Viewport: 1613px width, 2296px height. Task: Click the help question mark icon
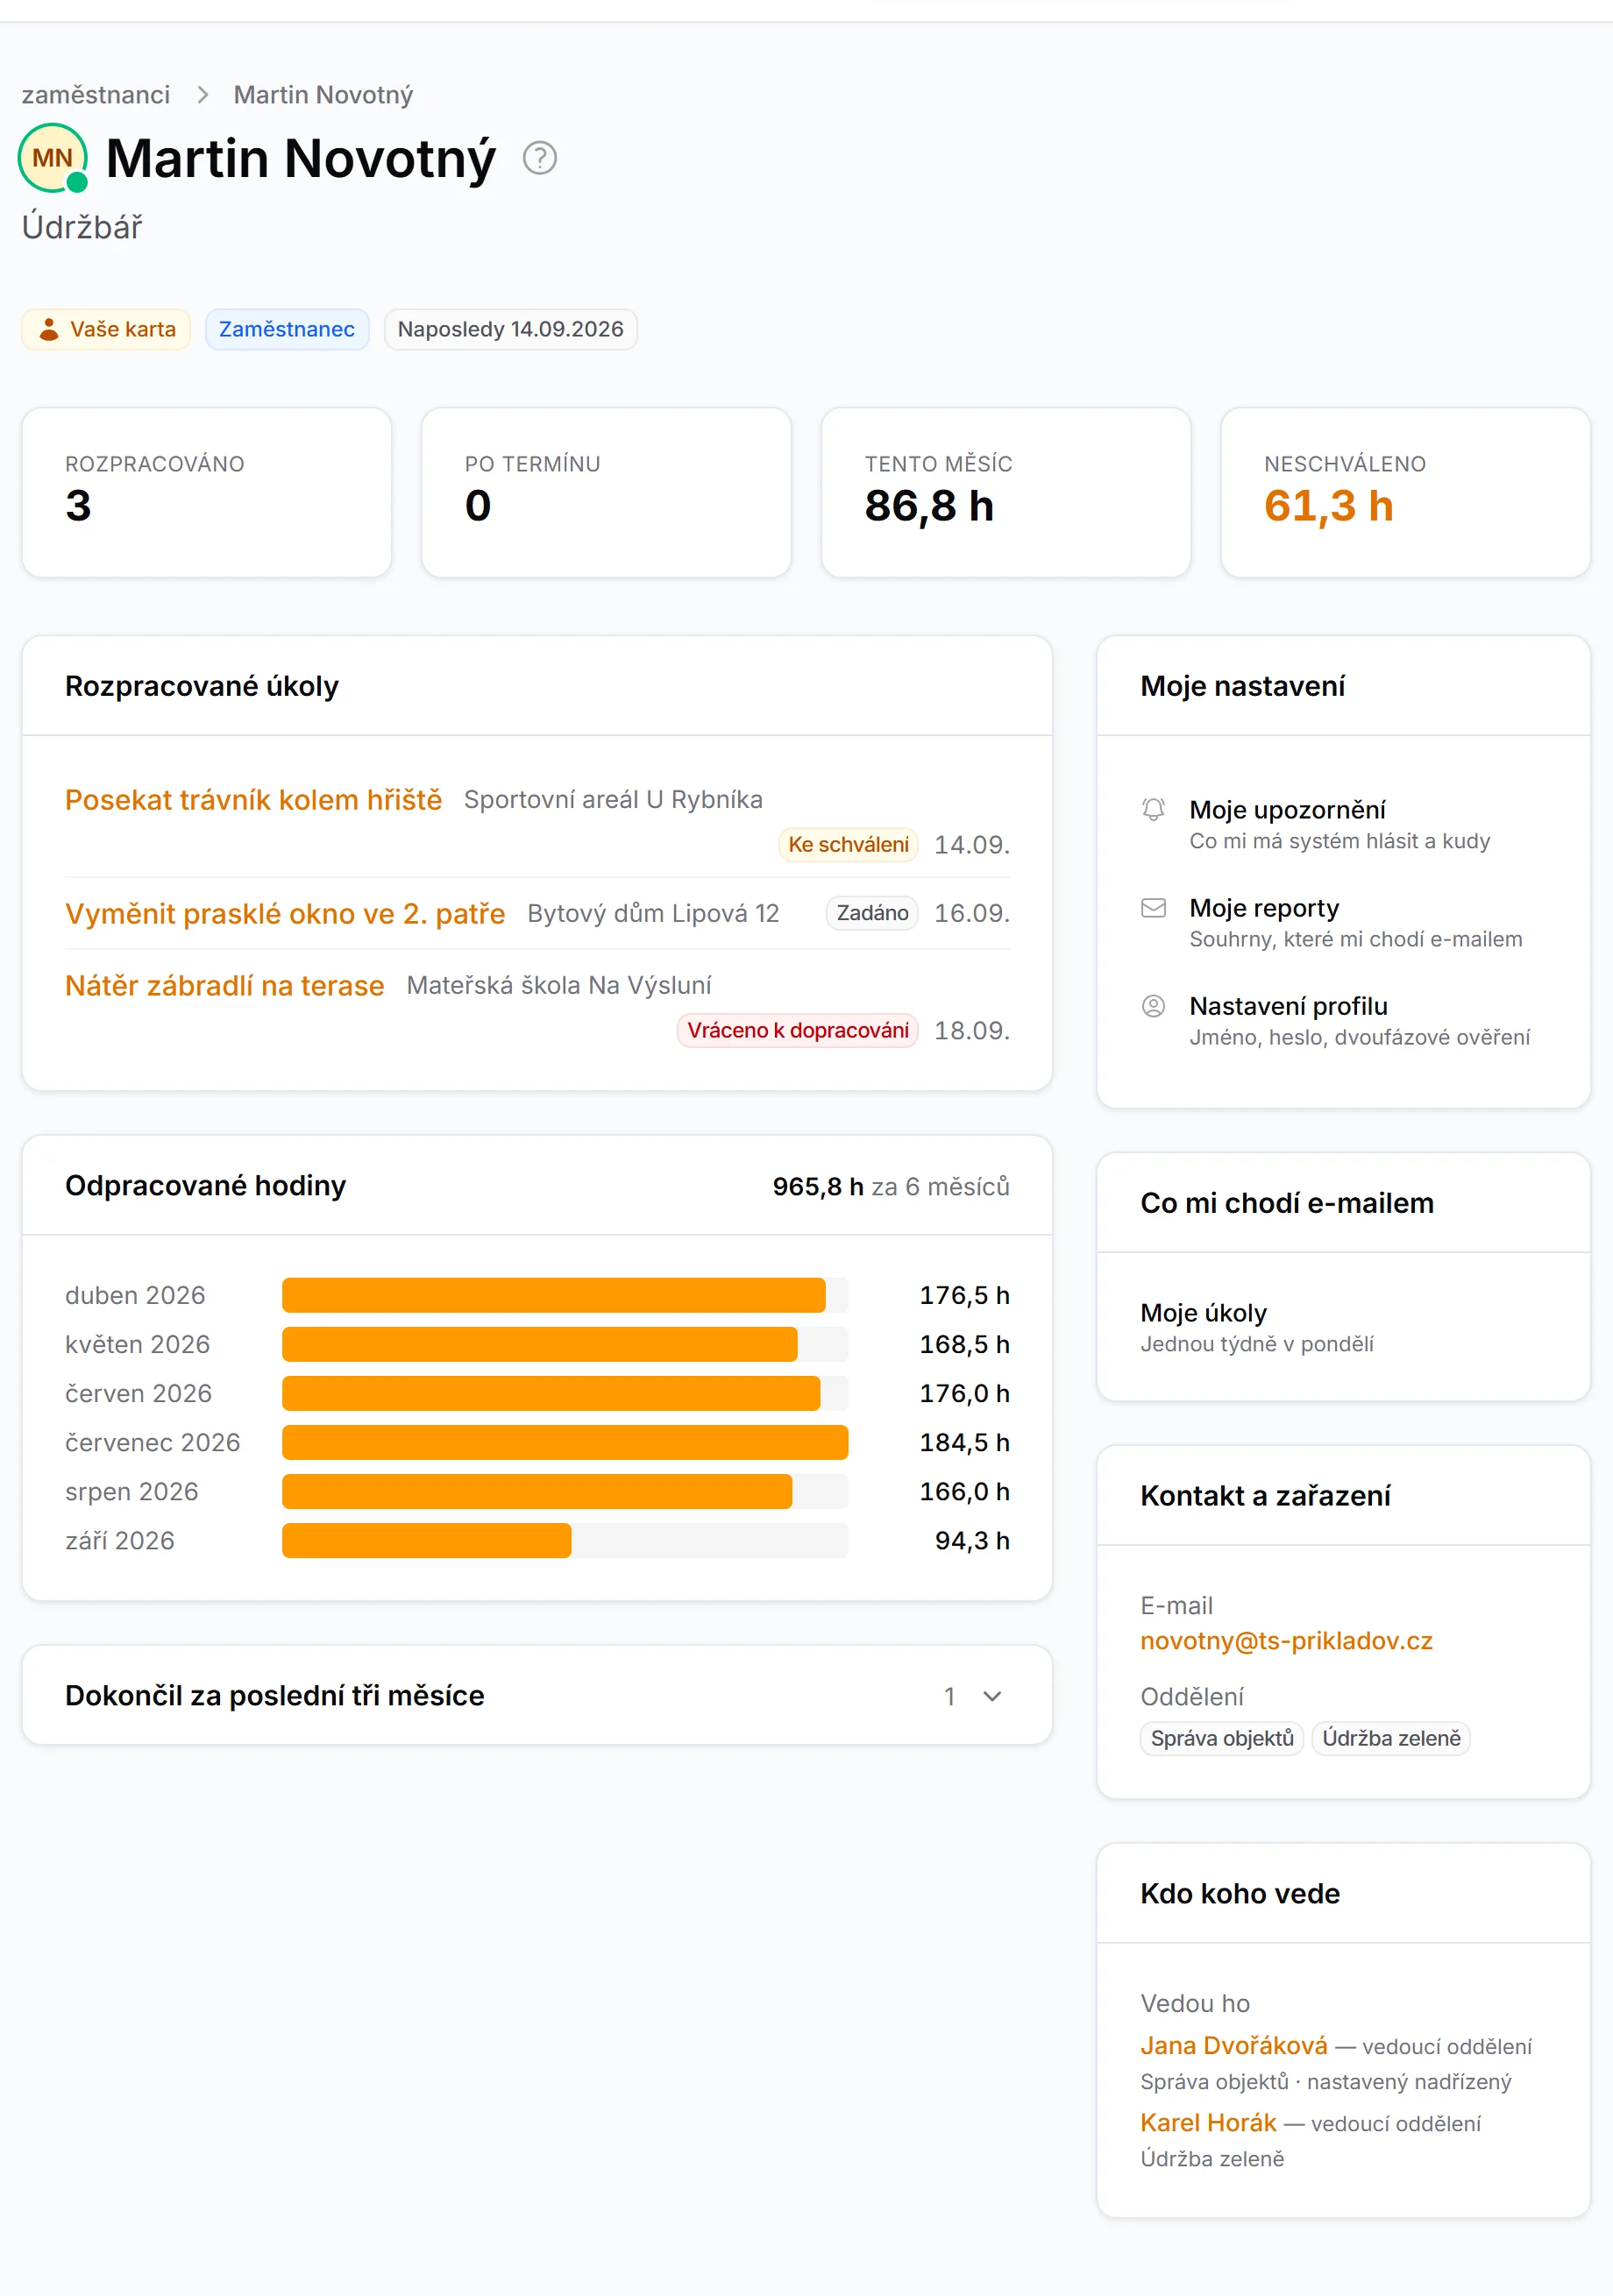pyautogui.click(x=539, y=158)
